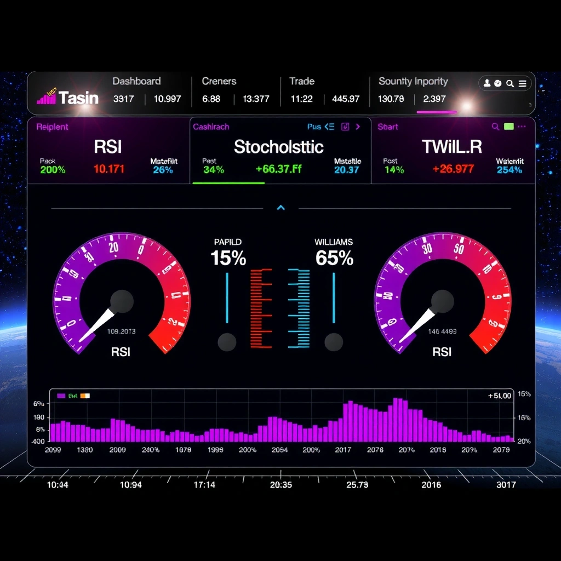Click the list-collapse icon next to Pus
The image size is (561, 561).
click(x=329, y=127)
